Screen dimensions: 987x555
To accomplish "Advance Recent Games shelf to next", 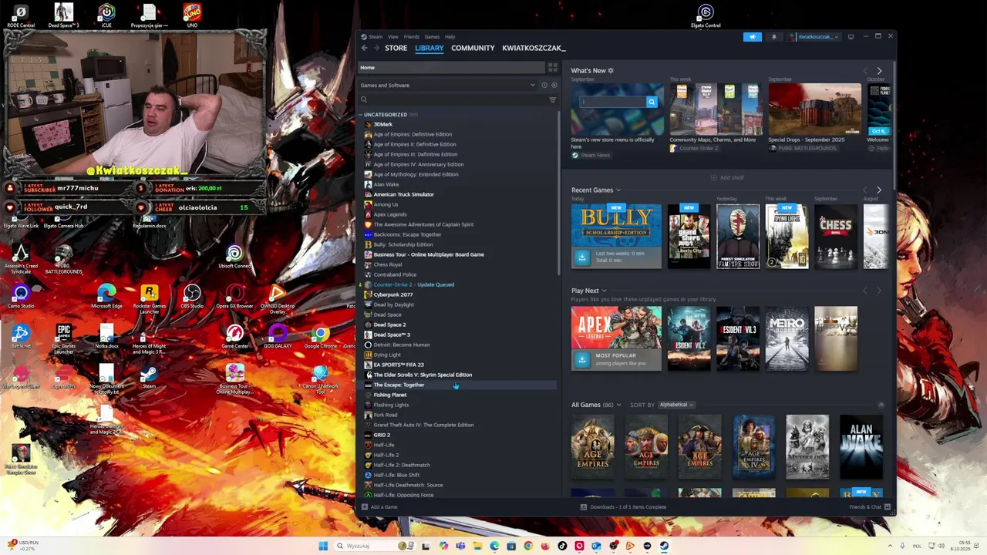I will pos(879,190).
